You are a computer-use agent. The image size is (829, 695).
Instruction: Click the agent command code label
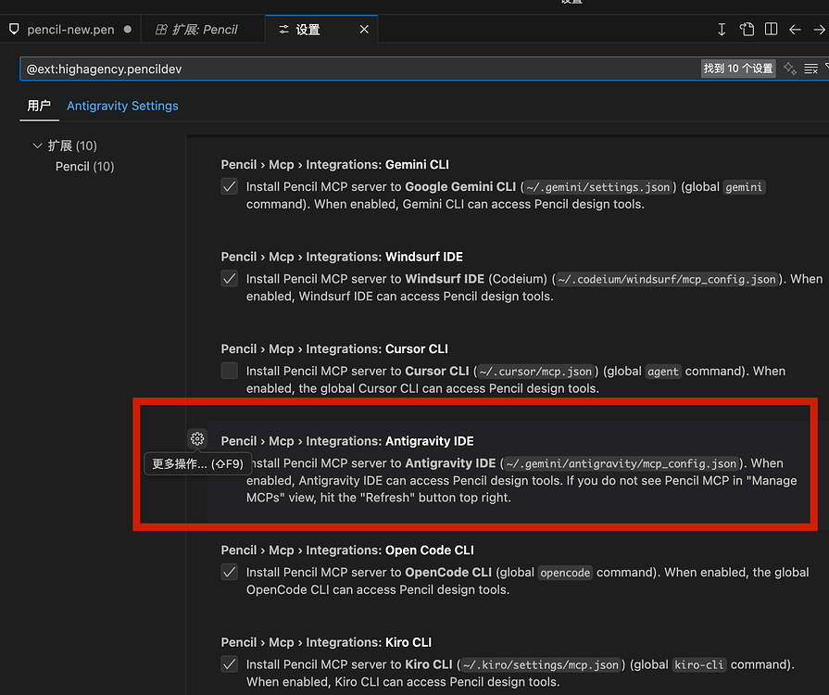[663, 372]
